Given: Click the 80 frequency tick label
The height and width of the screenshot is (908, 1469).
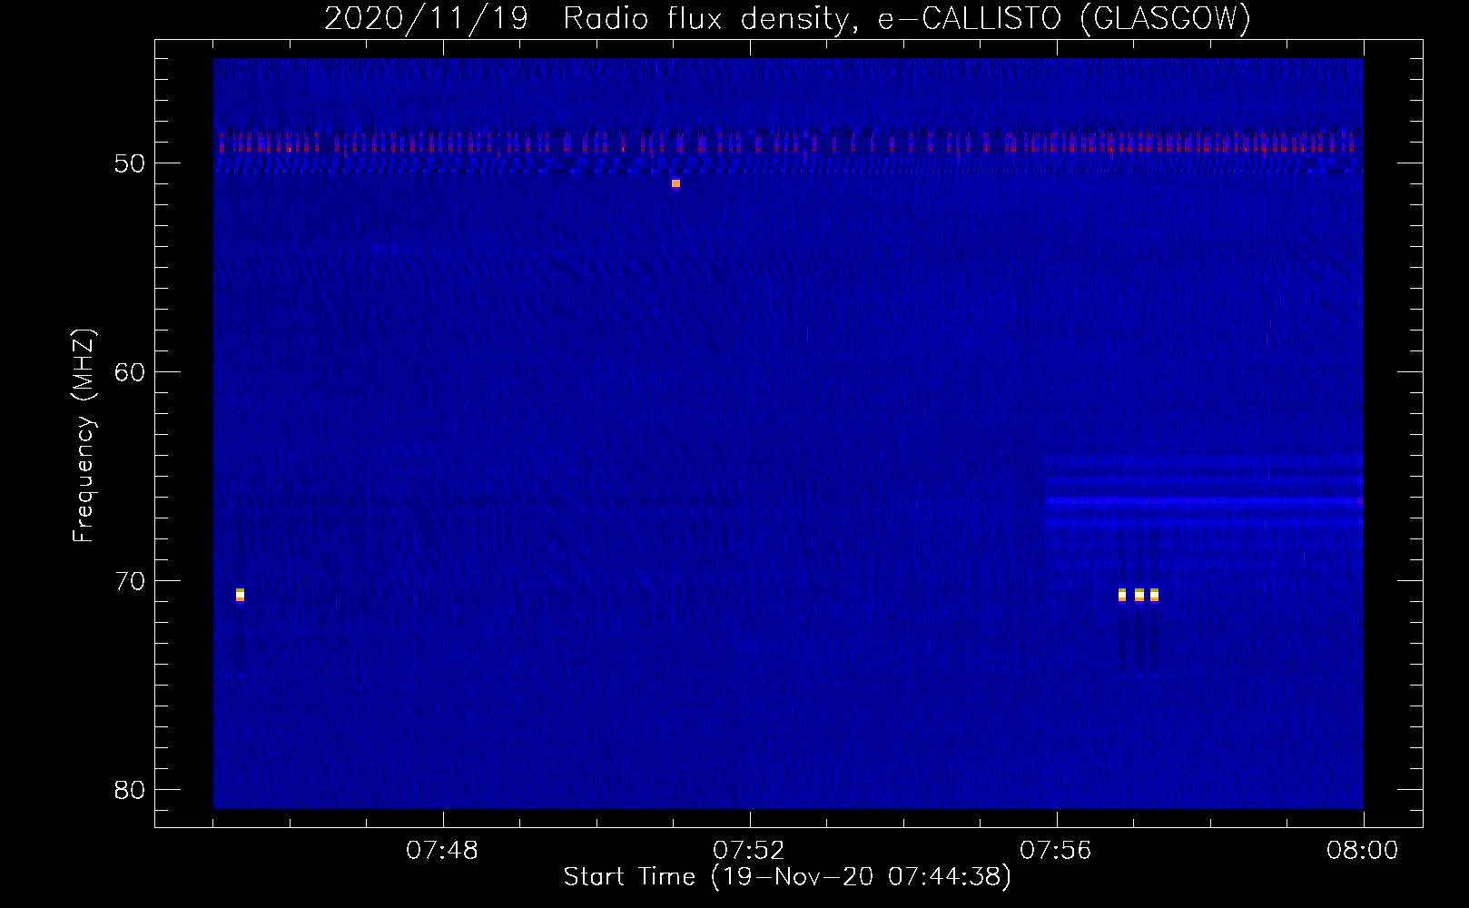Looking at the screenshot, I should point(130,790).
